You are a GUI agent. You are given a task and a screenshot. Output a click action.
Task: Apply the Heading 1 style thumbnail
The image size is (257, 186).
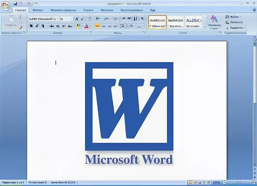click(194, 22)
